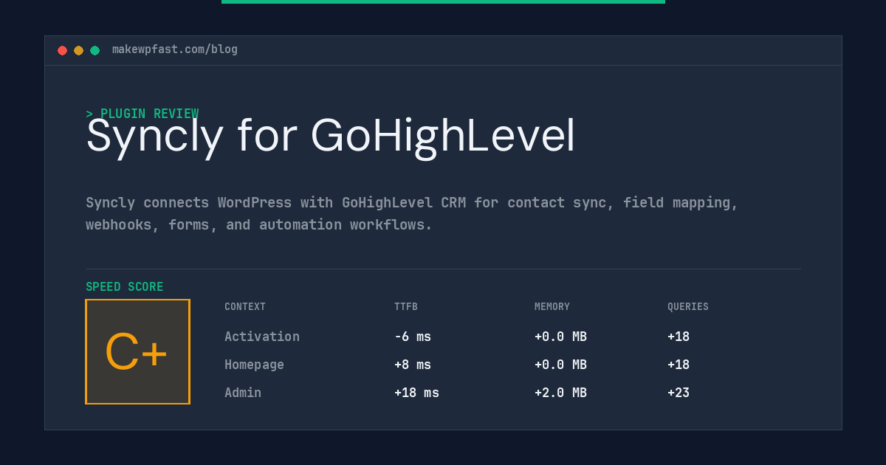Click the C+ speed score badge

[x=137, y=351]
